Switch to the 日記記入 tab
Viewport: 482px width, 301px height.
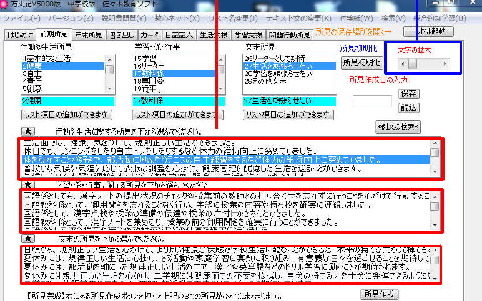tap(179, 35)
